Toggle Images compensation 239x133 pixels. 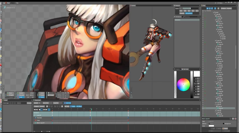[x=51, y=95]
